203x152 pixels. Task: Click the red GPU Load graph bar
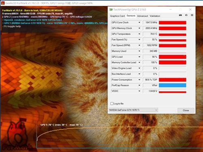[173, 57]
